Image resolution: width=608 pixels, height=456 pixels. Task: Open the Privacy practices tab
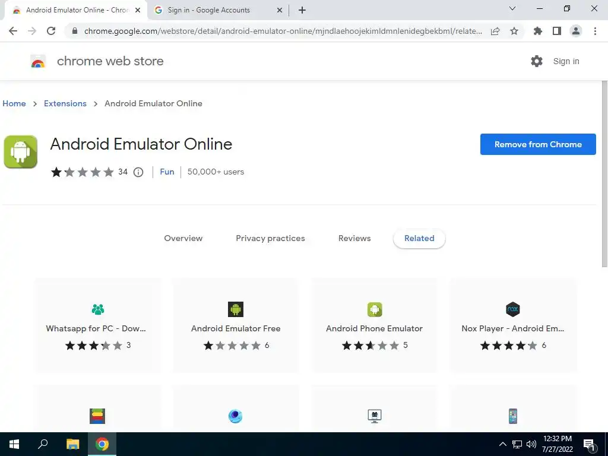[270, 238]
